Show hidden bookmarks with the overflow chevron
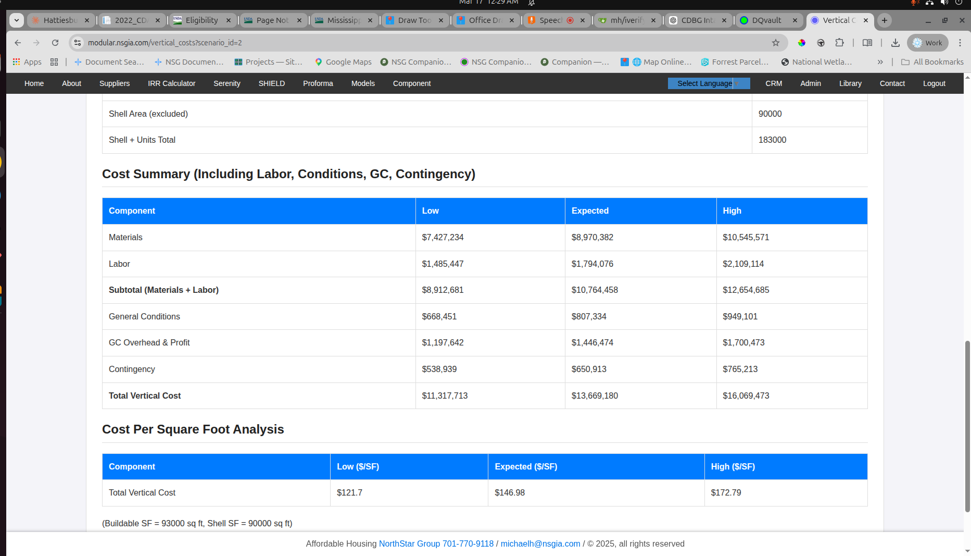This screenshot has width=971, height=556. coord(880,61)
